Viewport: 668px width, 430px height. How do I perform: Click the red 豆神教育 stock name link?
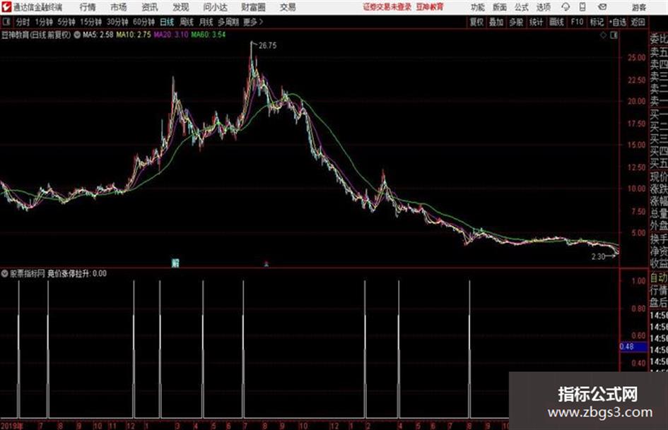pyautogui.click(x=430, y=7)
